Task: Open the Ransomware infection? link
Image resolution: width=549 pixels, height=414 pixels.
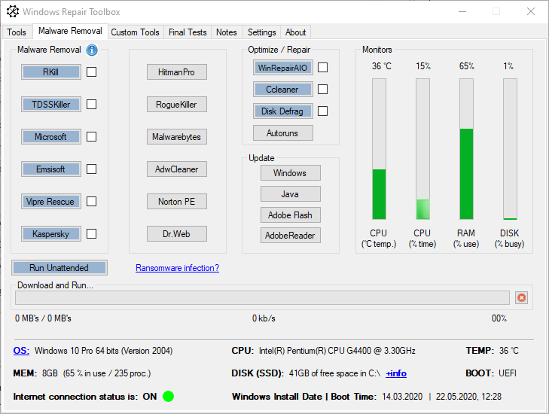Action: click(x=177, y=268)
